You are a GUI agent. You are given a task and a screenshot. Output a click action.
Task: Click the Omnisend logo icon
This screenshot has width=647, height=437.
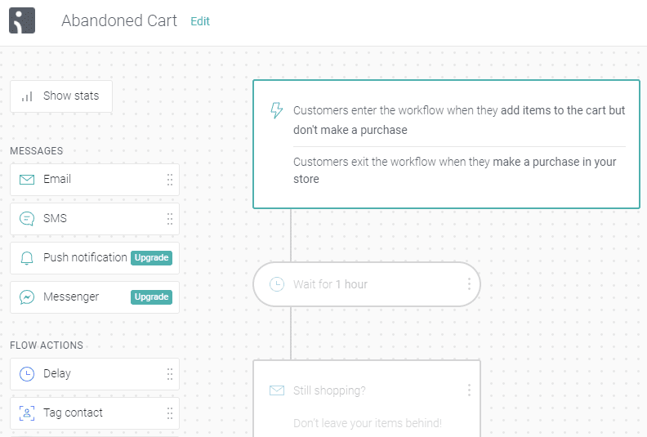coord(22,20)
